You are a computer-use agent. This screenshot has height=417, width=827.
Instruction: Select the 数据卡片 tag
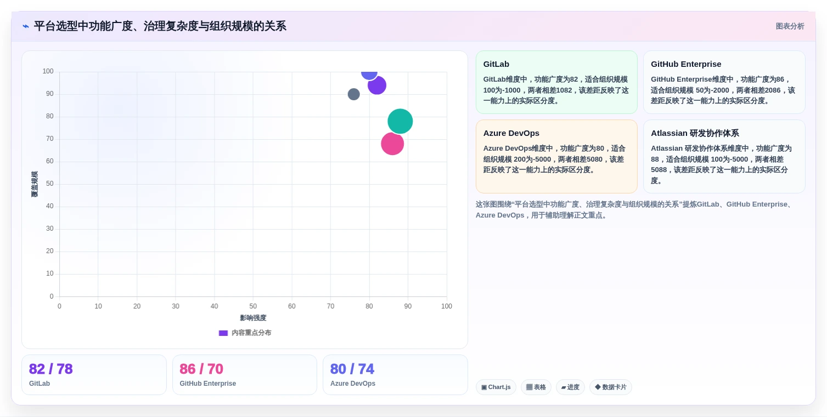tap(611, 387)
